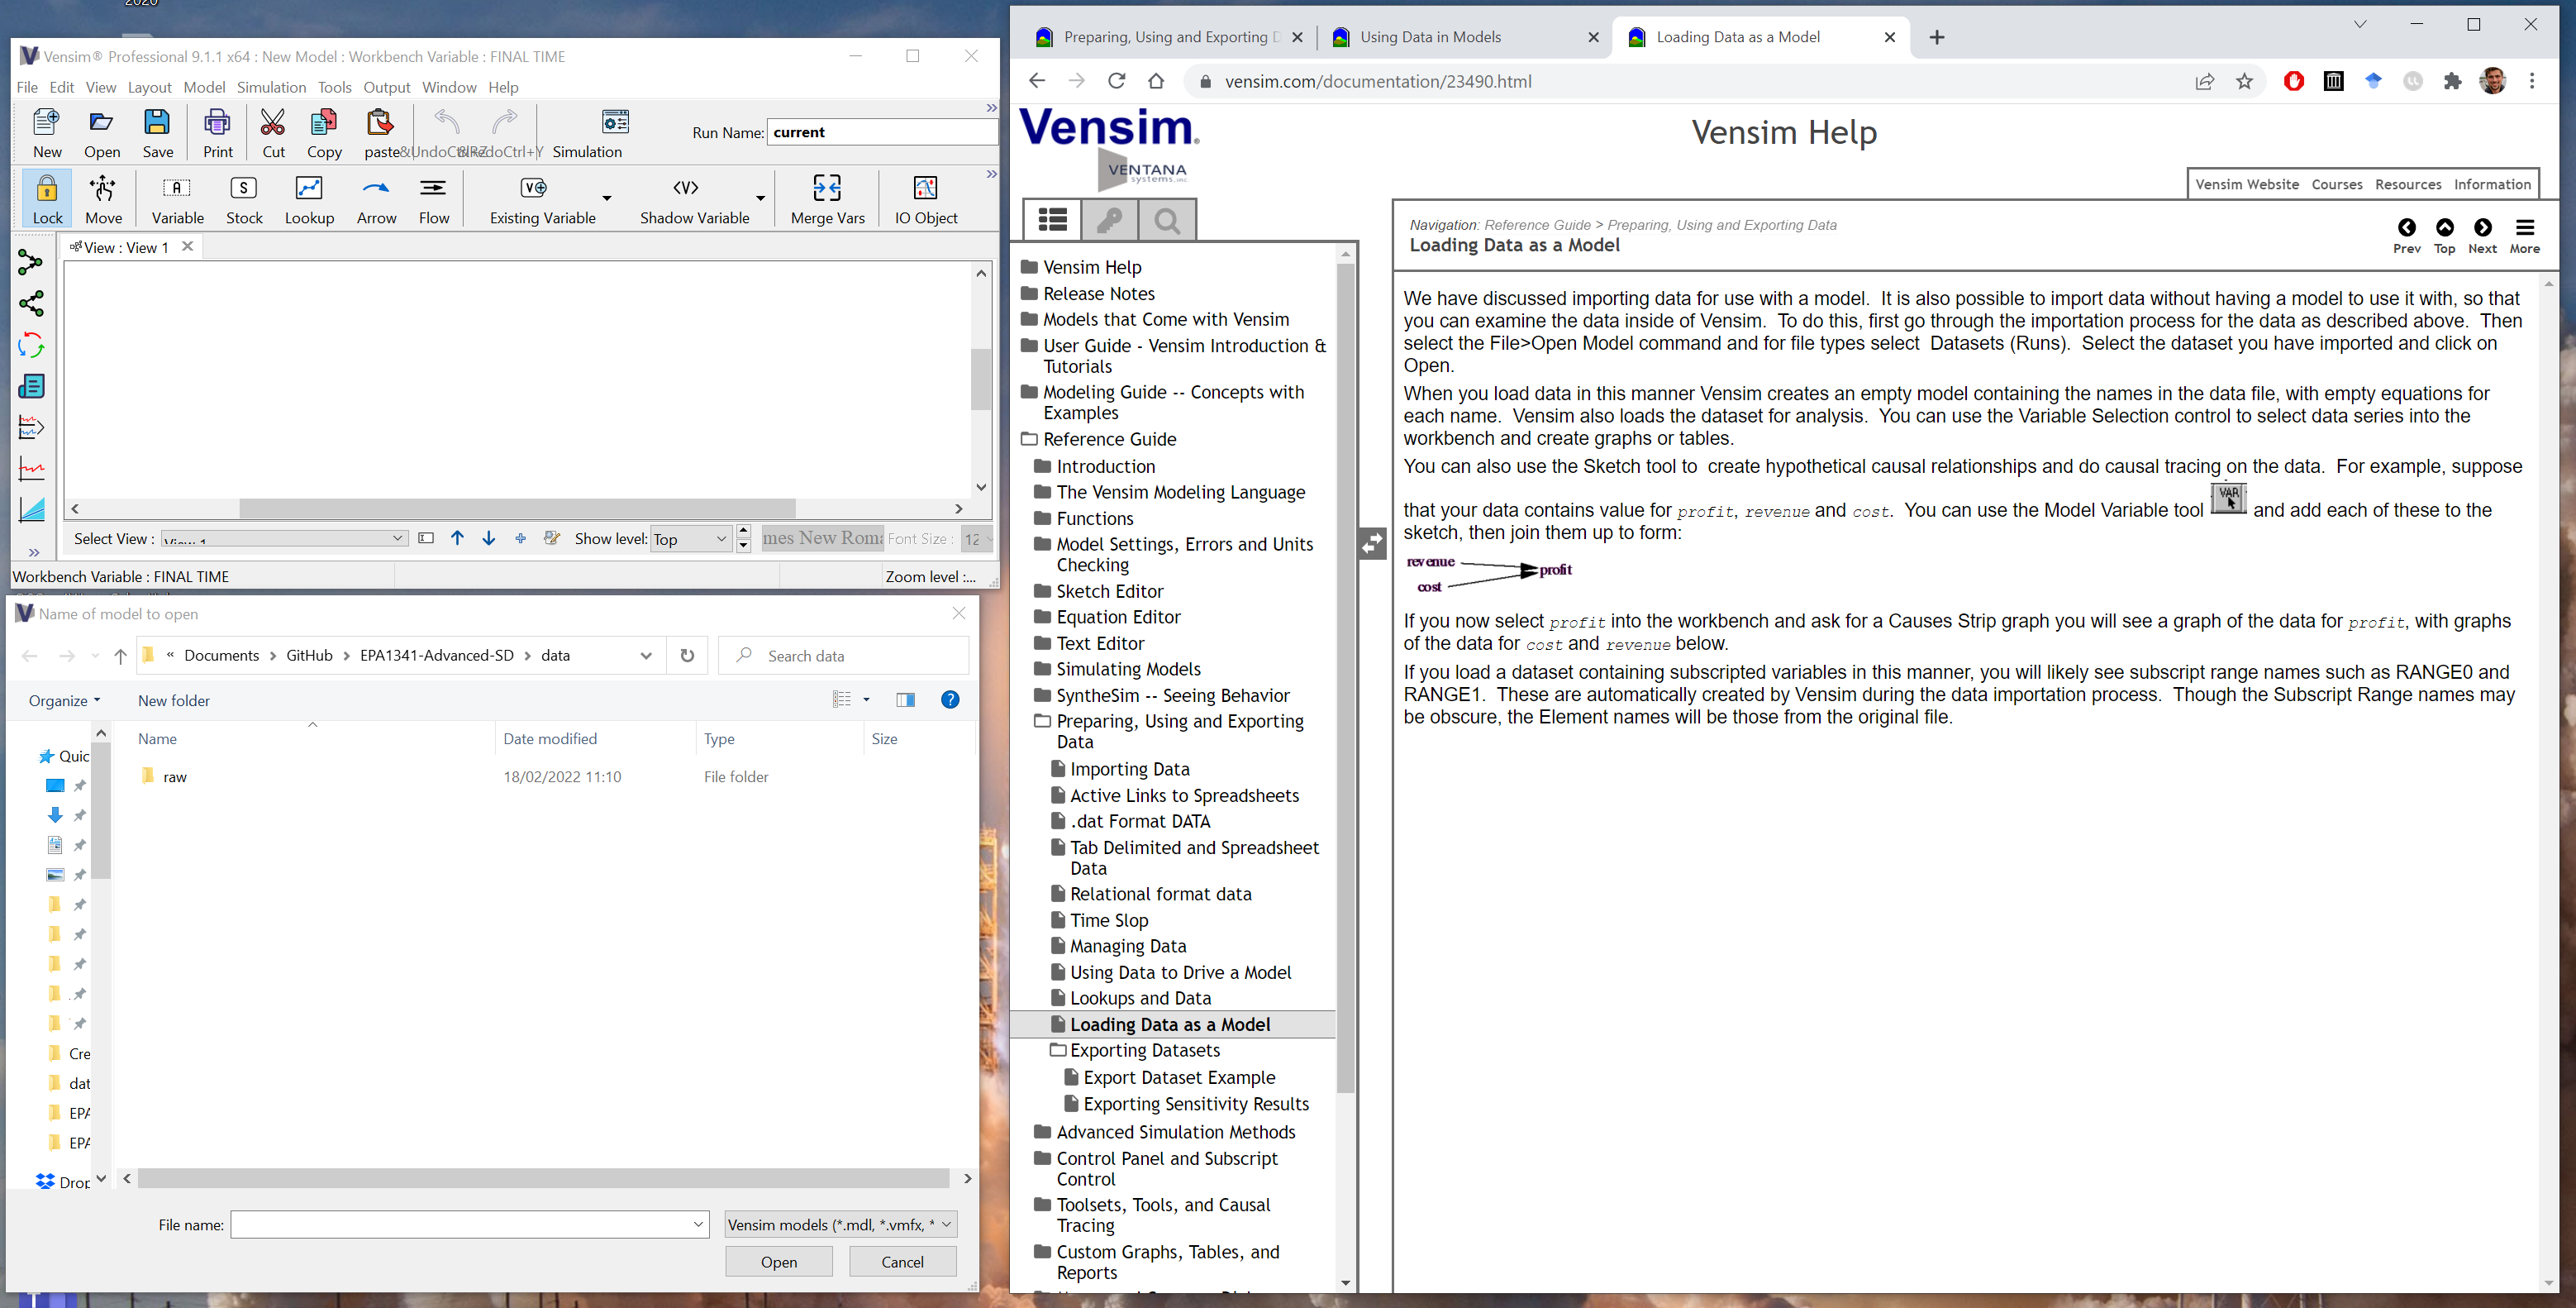2576x1308 pixels.
Task: Go to previous help page with Prev
Action: tap(2407, 236)
